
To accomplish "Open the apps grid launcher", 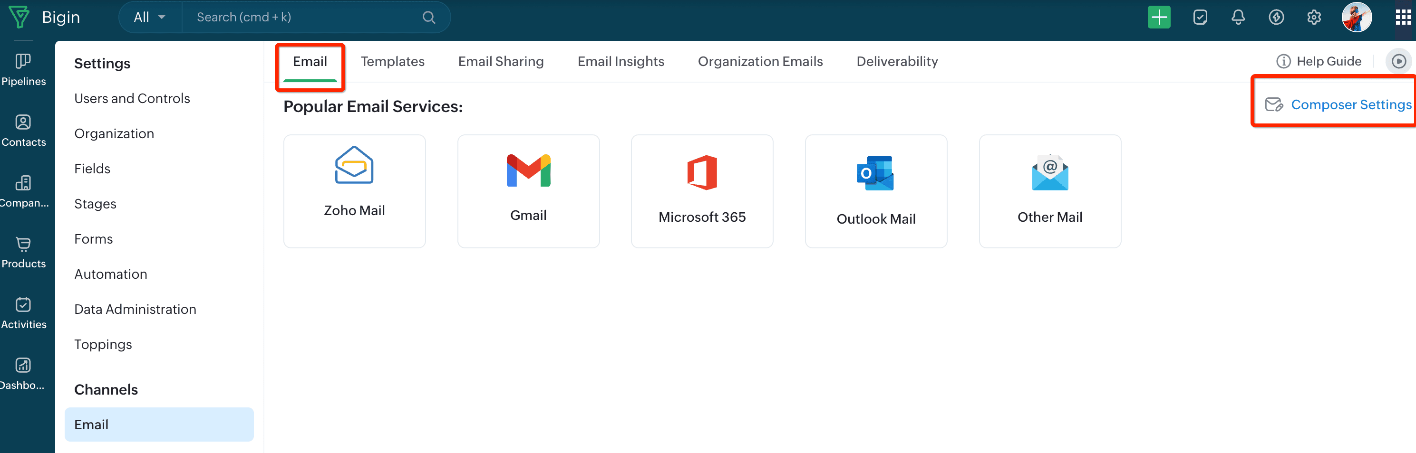I will (1403, 18).
